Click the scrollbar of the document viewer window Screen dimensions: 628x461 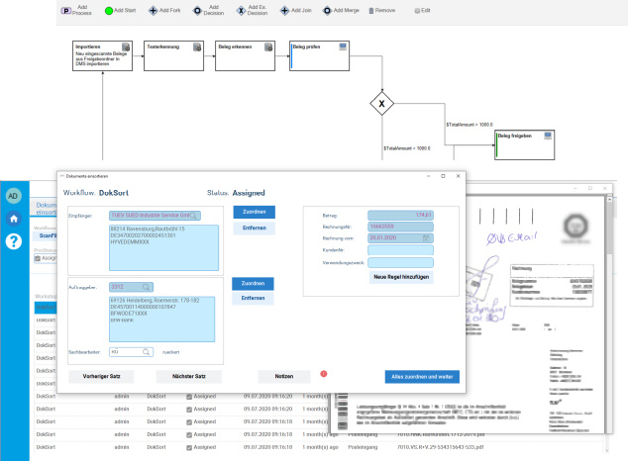click(609, 314)
